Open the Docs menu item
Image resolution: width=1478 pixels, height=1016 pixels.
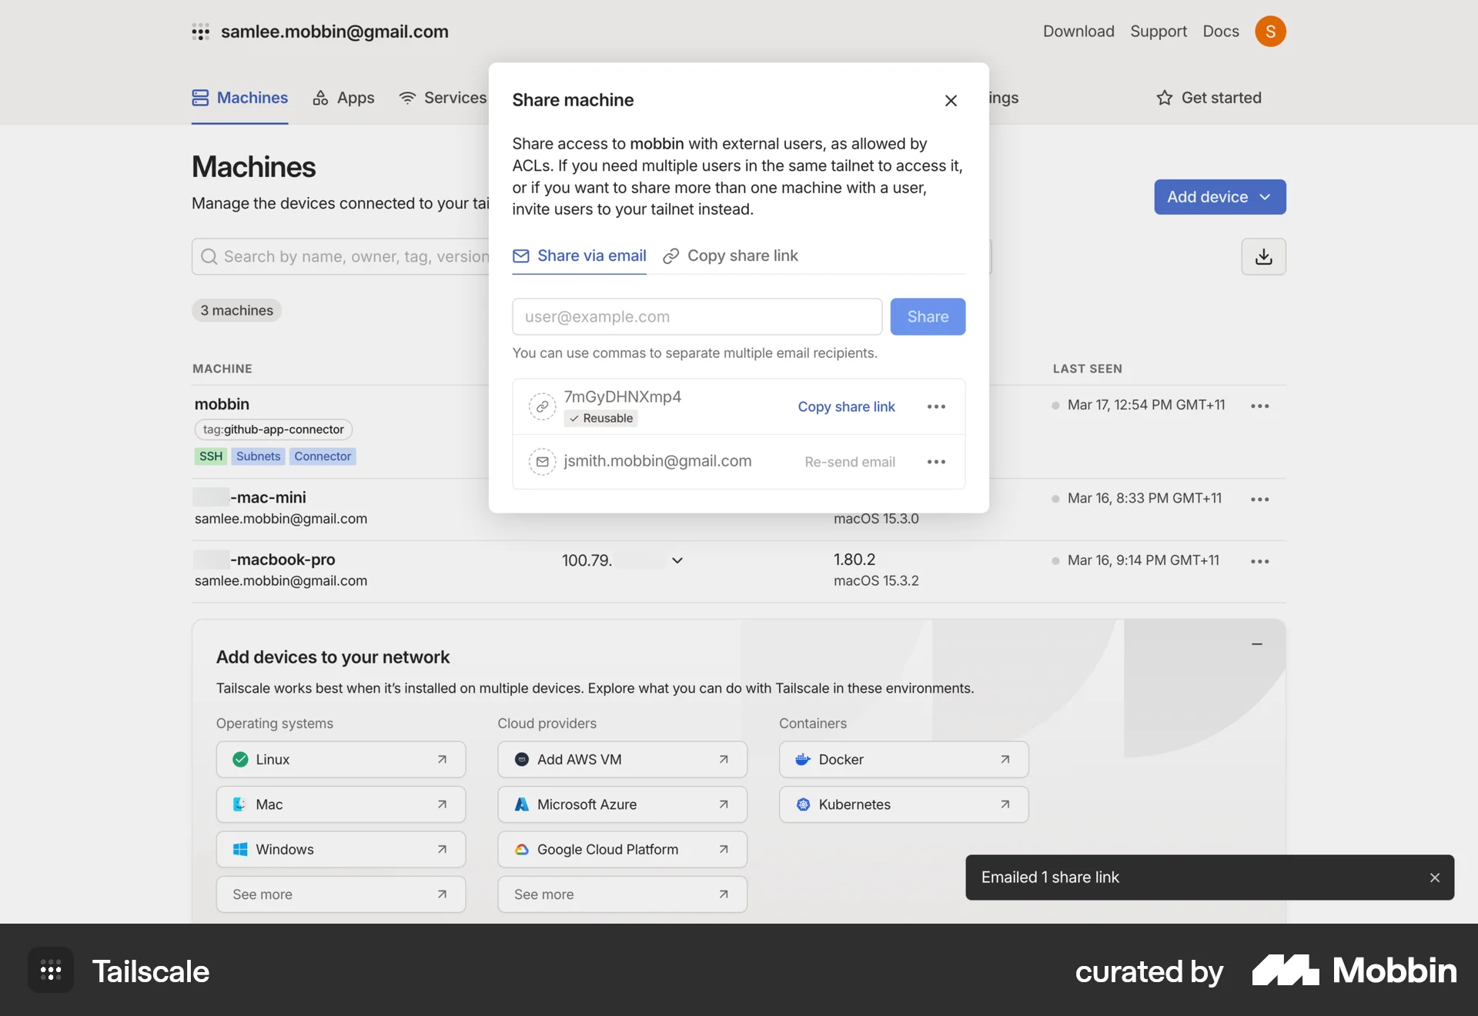click(1220, 32)
